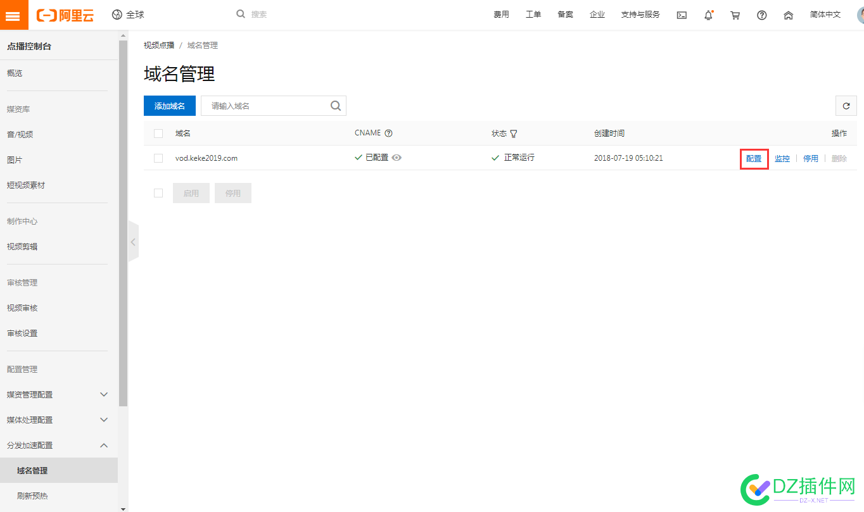Open the orange hamburger menu

tap(14, 15)
